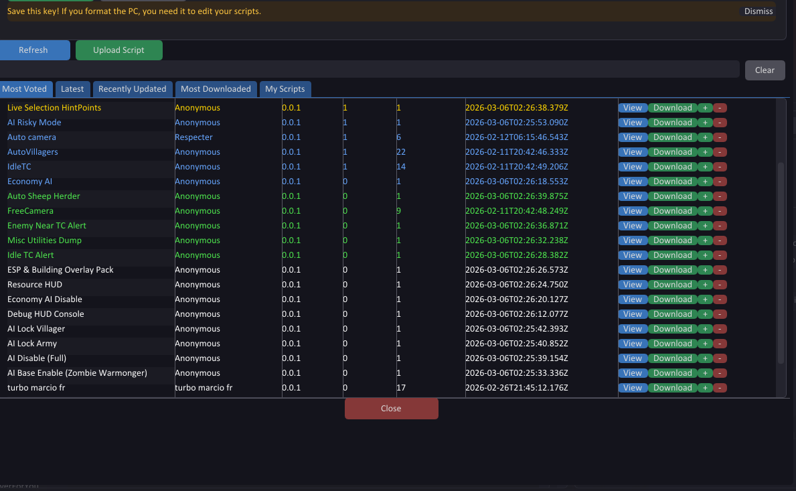The height and width of the screenshot is (491, 796).
Task: Clear the search field
Action: point(765,70)
